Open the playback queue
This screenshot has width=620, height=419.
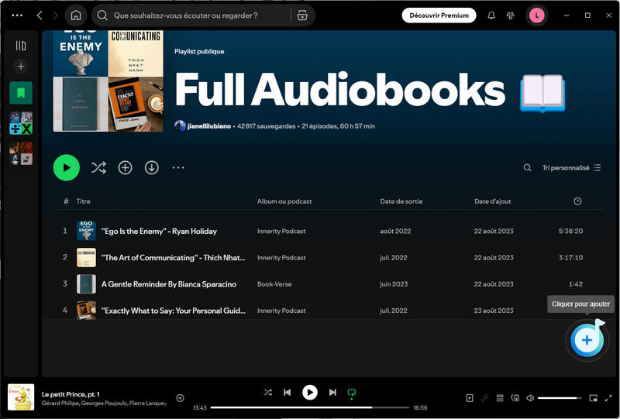point(500,398)
